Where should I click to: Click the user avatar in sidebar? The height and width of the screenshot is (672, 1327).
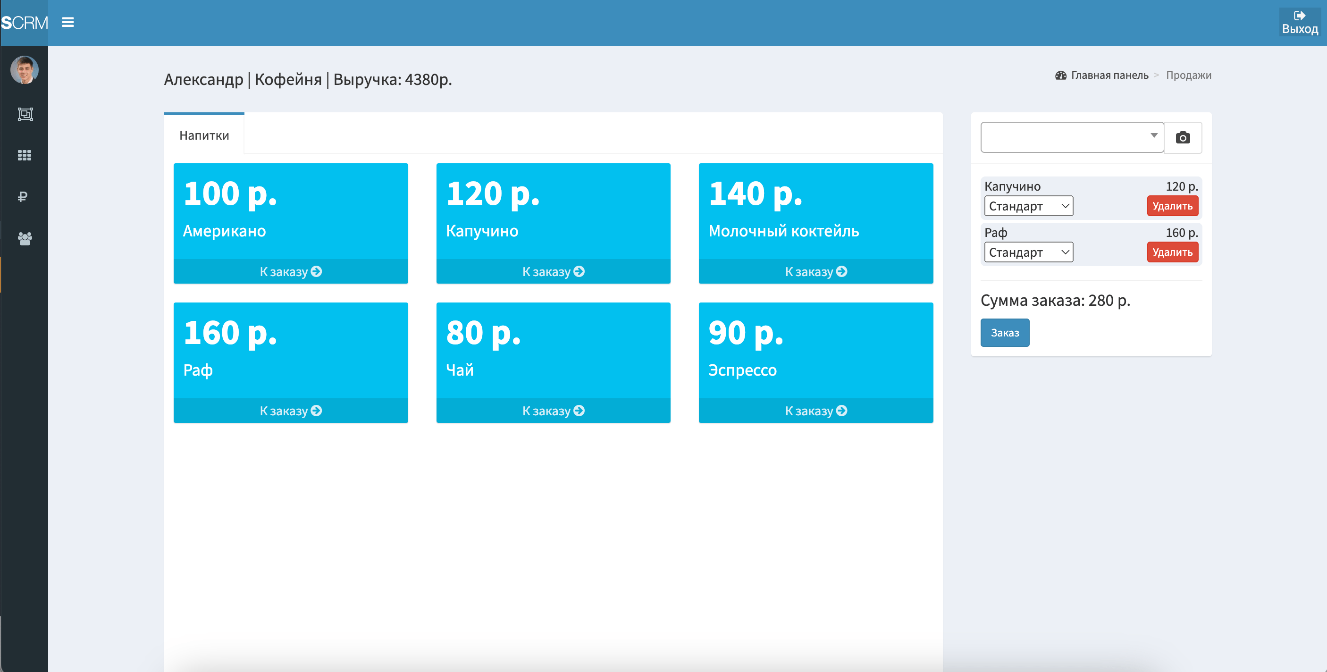24,69
